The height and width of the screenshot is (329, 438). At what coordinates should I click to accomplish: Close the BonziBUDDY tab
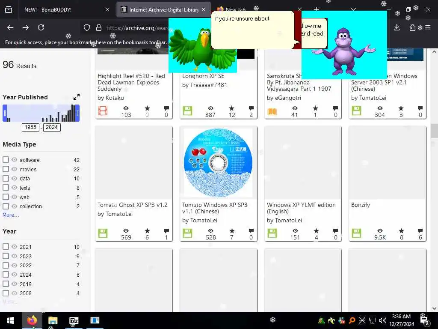tap(107, 9)
